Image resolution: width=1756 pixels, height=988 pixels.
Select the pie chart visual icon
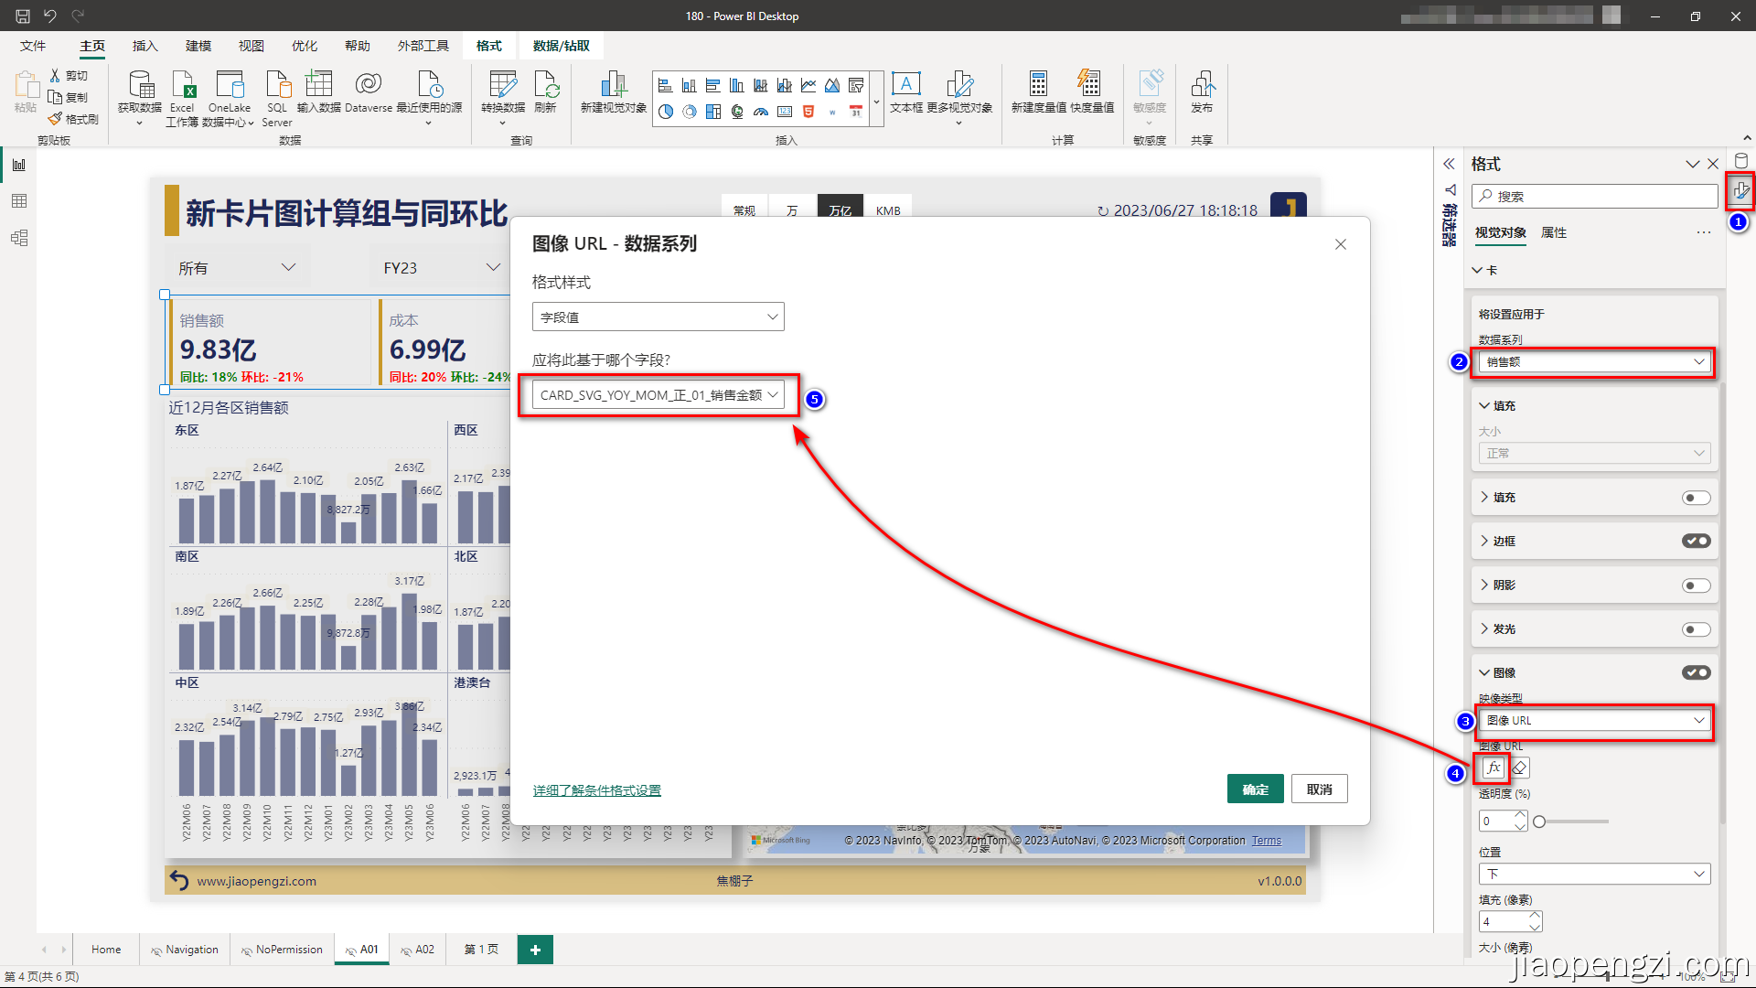pyautogui.click(x=666, y=112)
